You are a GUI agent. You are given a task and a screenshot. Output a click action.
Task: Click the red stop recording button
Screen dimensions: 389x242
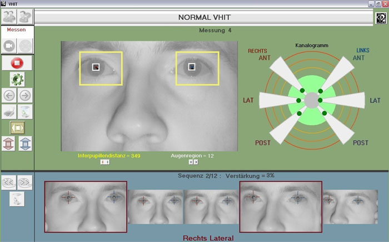coord(17,63)
